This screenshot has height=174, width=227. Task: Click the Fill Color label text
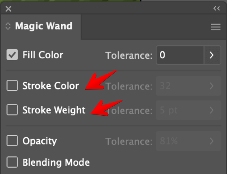pos(43,55)
